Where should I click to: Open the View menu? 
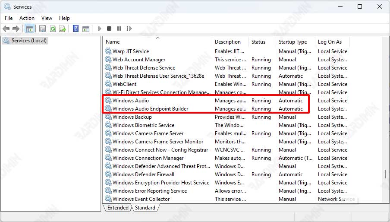47,18
